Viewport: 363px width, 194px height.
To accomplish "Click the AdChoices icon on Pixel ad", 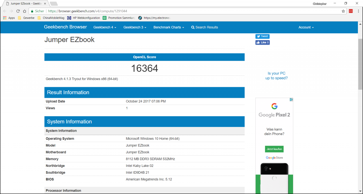I will [x=291, y=100].
